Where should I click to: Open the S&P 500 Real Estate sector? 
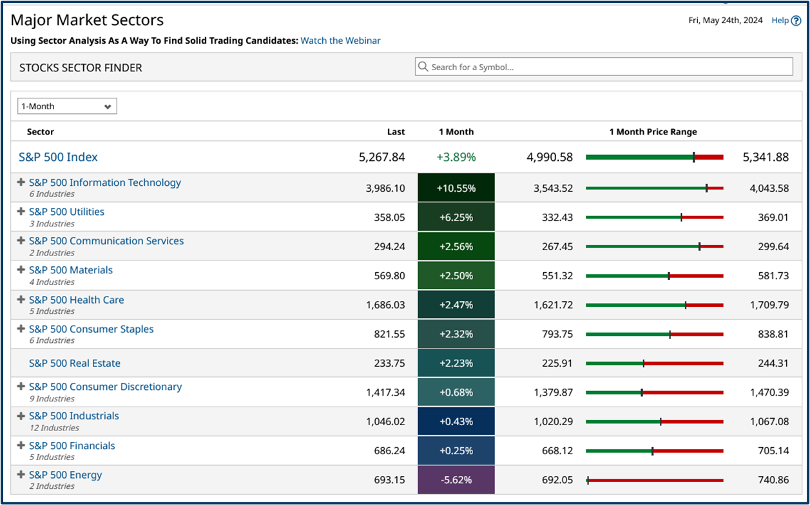click(74, 363)
